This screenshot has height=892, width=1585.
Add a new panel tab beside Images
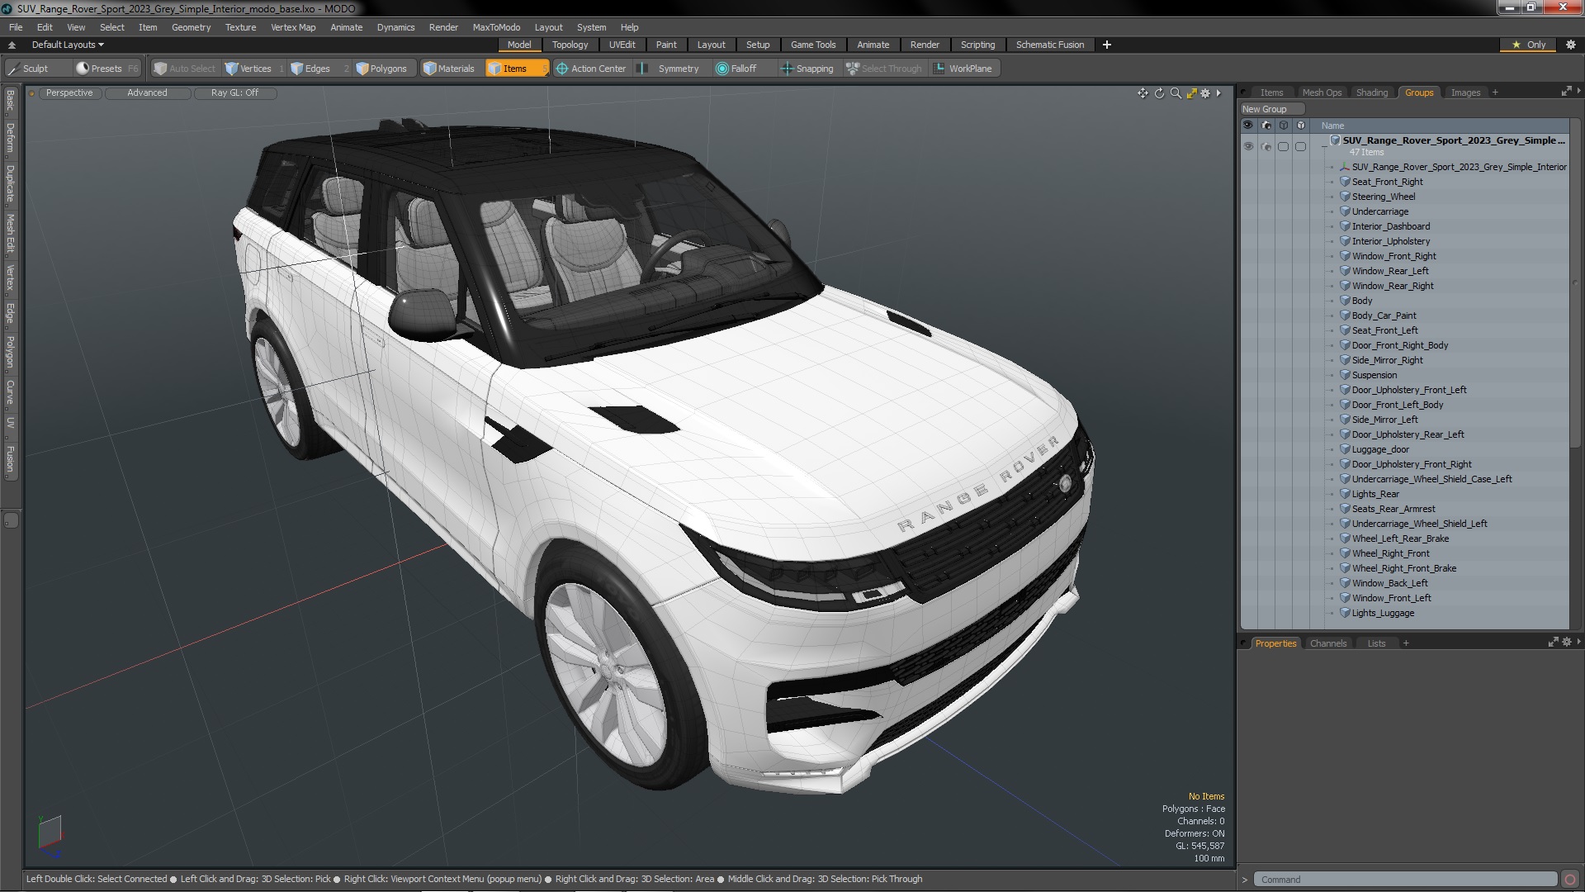tap(1495, 93)
